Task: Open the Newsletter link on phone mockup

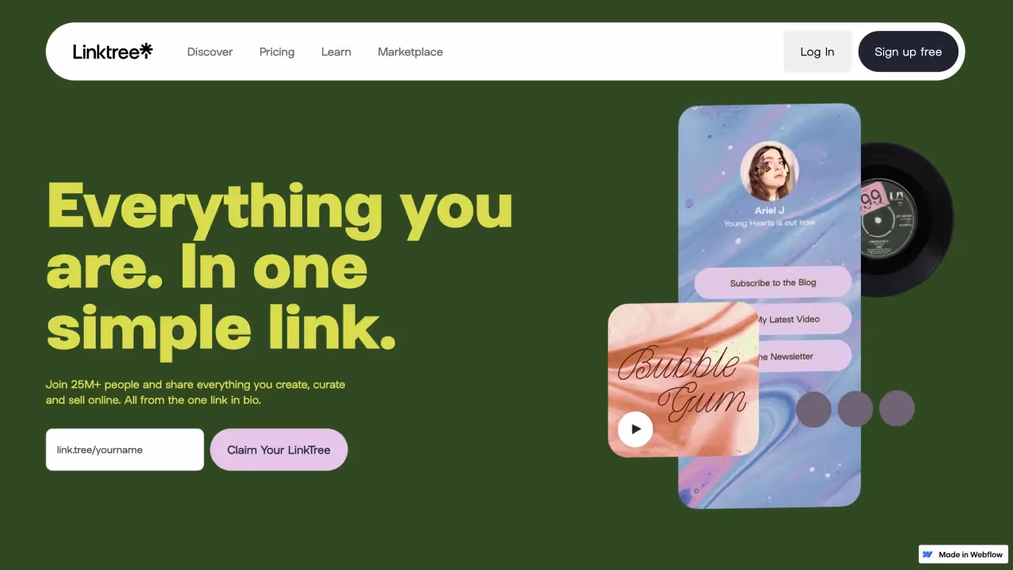Action: 805,356
